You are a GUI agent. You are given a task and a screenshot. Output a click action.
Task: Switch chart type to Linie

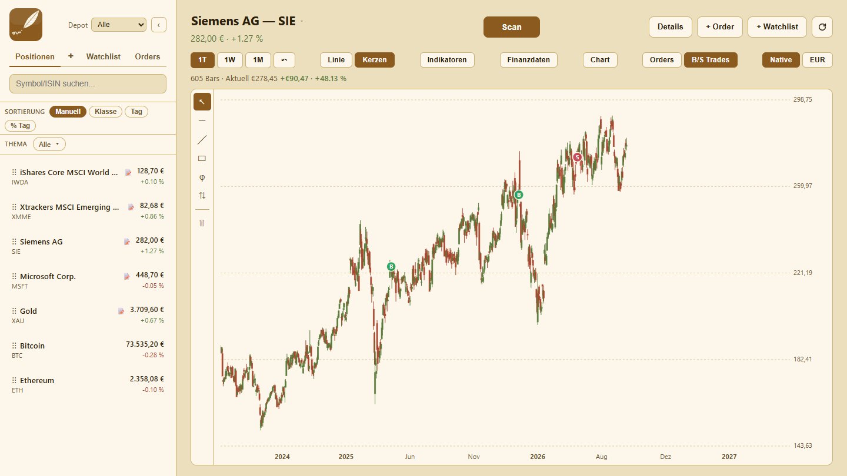336,60
